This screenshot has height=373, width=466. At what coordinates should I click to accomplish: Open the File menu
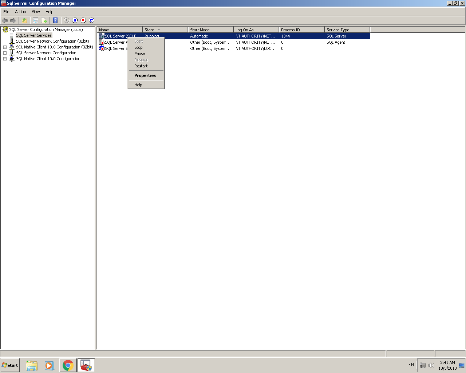pos(6,12)
